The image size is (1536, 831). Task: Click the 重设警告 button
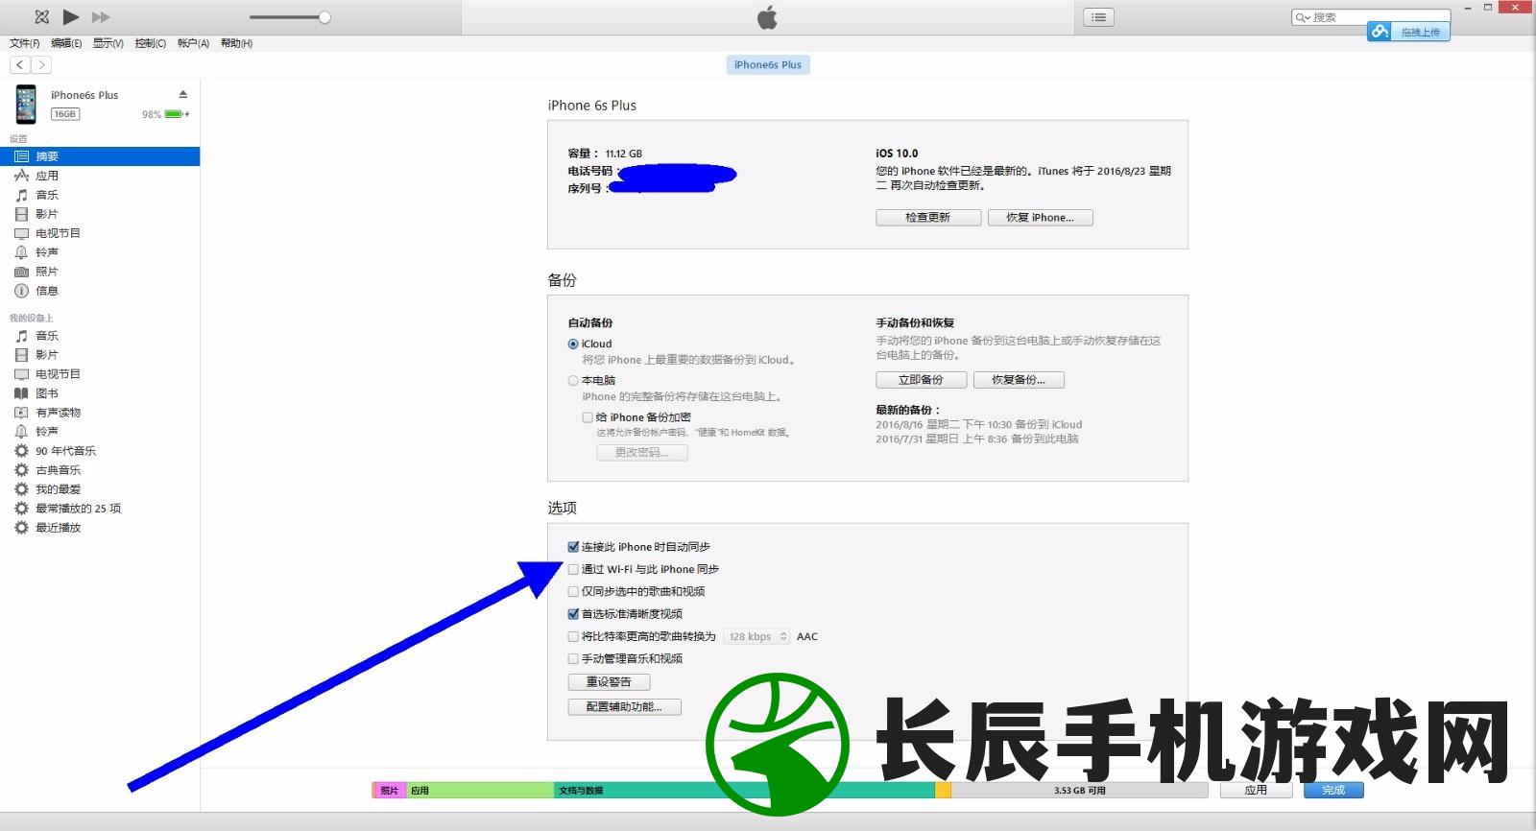pos(609,682)
